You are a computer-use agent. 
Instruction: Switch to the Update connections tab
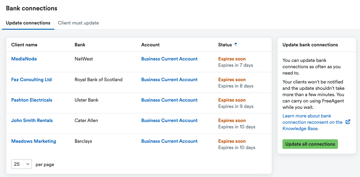tap(28, 23)
